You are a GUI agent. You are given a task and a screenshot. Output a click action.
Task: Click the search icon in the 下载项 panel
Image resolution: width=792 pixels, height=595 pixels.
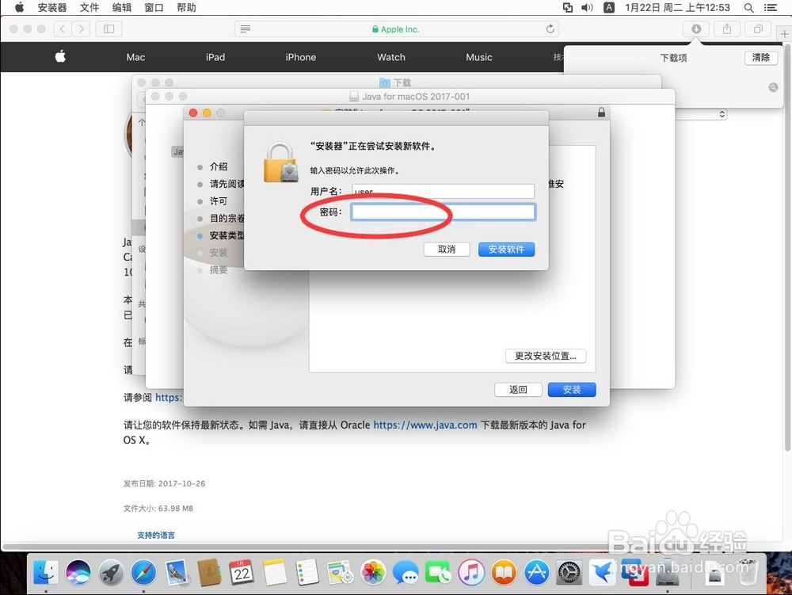[773, 87]
